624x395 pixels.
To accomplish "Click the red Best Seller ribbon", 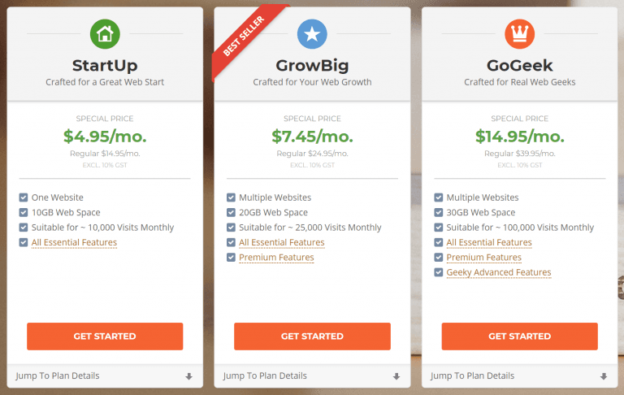I will [247, 39].
